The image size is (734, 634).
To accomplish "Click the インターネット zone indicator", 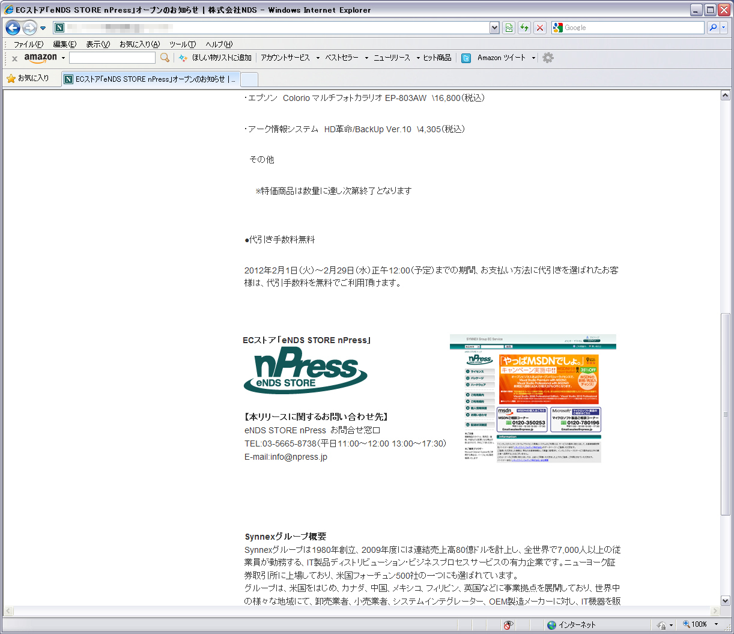I will pyautogui.click(x=571, y=625).
